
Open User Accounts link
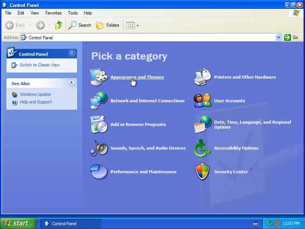[230, 101]
